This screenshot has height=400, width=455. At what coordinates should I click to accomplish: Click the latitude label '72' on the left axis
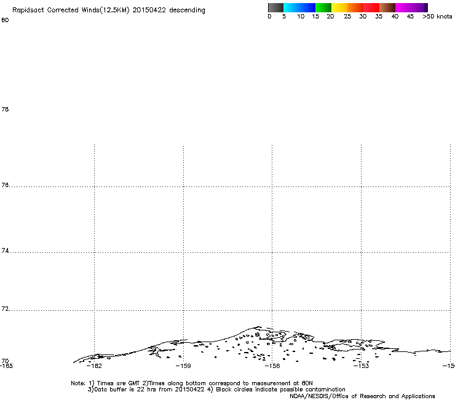click(5, 308)
